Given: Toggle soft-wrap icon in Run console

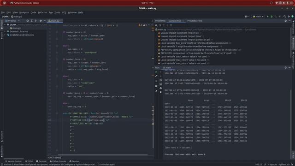Looking at the screenshot, I should [x=161, y=80].
